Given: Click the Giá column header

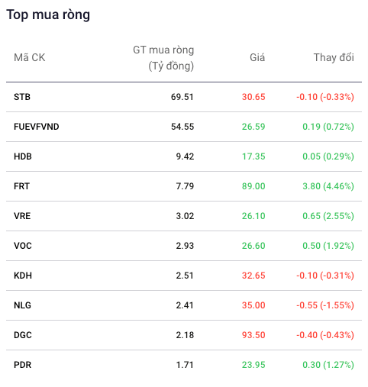Looking at the screenshot, I should 257,58.
